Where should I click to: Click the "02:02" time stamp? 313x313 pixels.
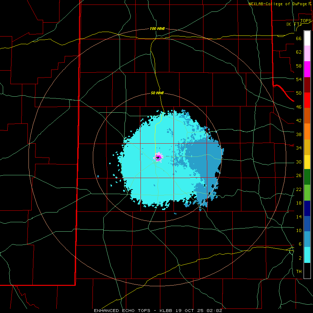(215, 311)
